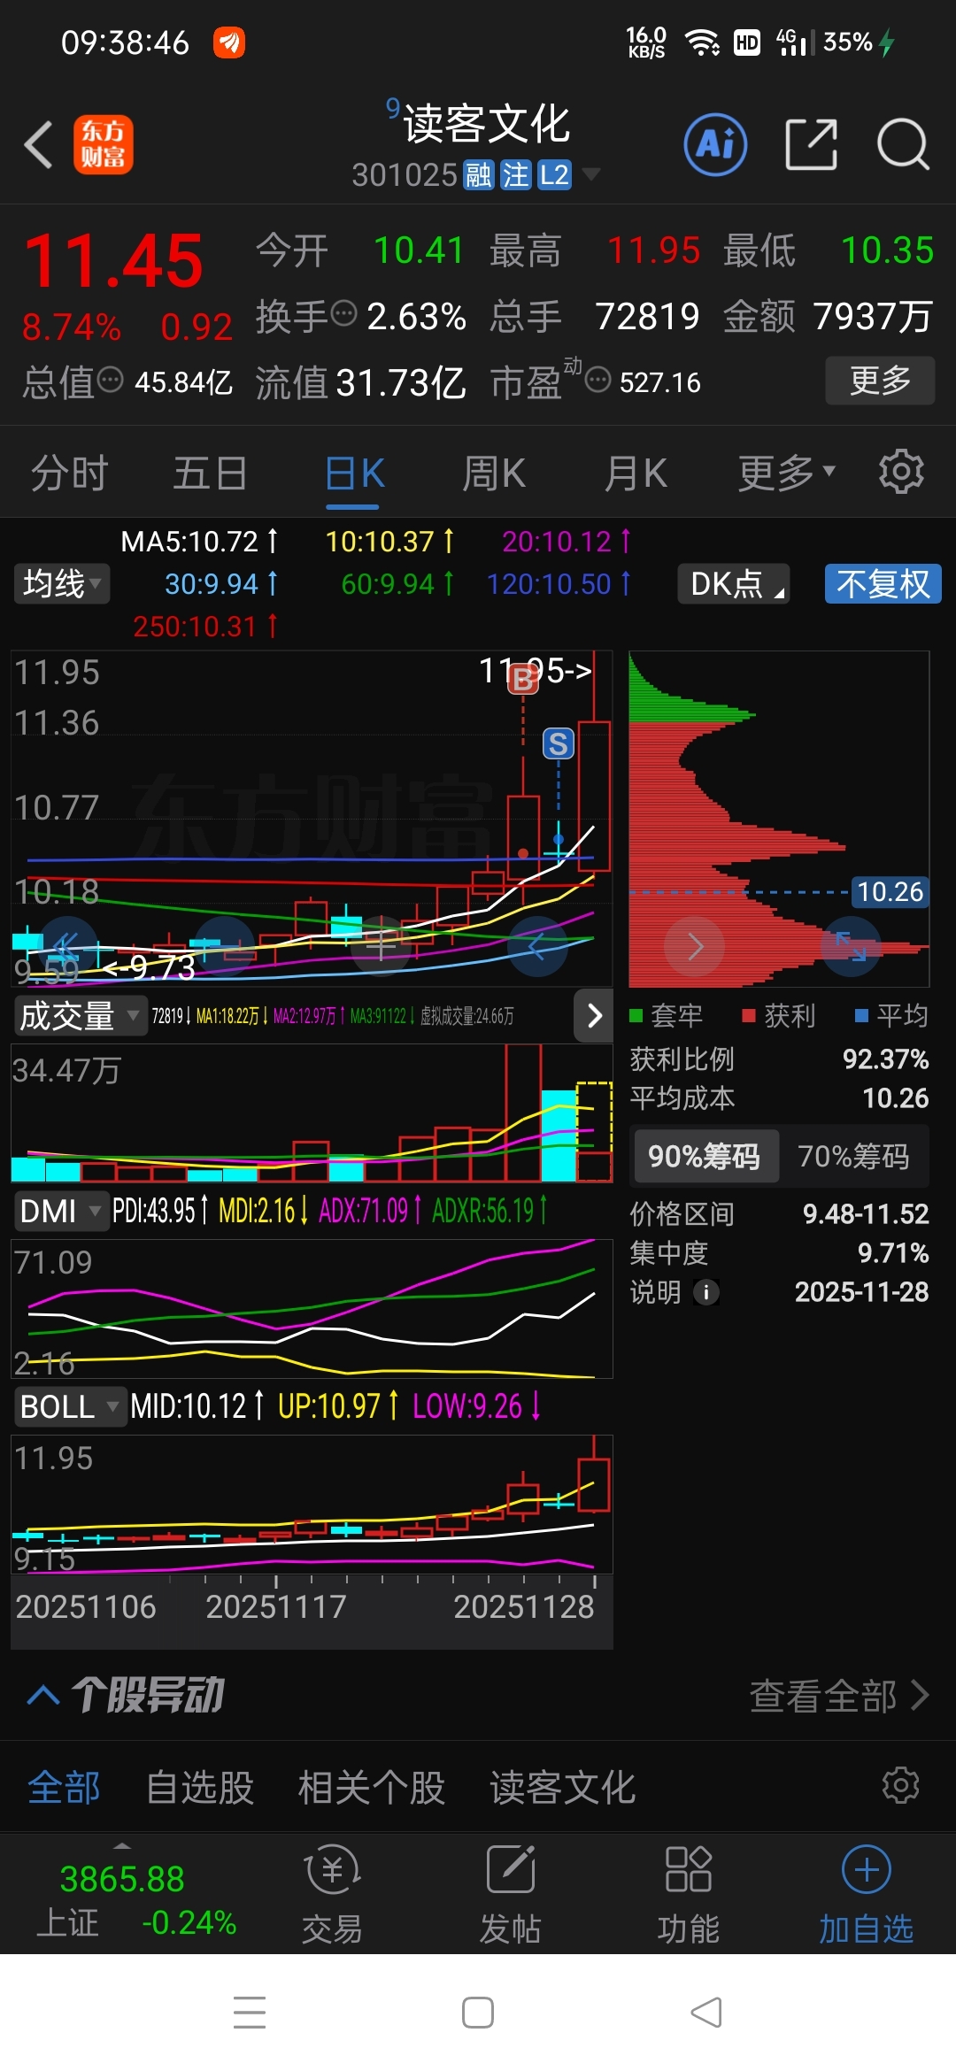
Task: Tap the 11.45 current price
Action: (x=113, y=260)
